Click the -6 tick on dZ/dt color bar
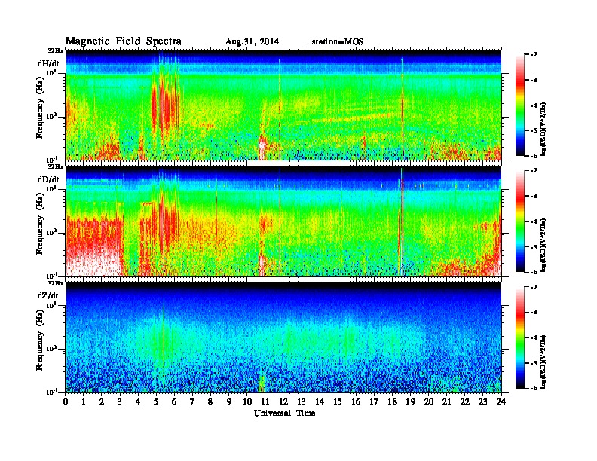The height and width of the screenshot is (461, 597). click(x=534, y=388)
